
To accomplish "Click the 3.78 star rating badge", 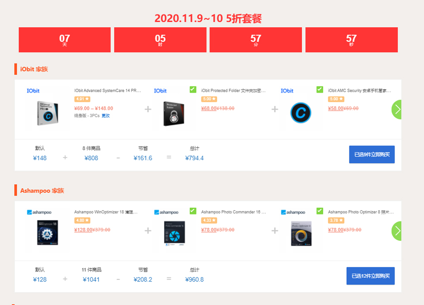I will 336,220.
